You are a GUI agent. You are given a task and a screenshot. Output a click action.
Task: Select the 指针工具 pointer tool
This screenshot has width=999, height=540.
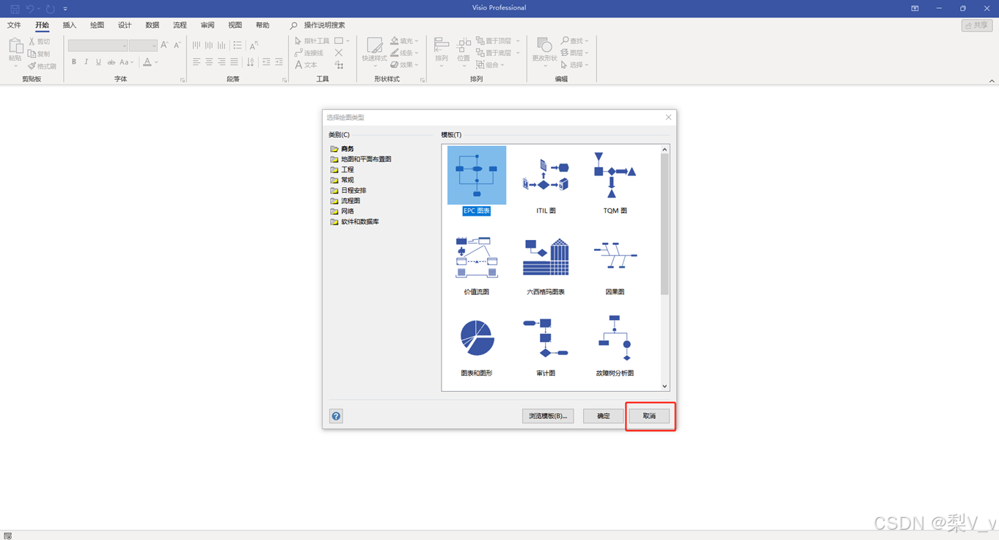[x=312, y=41]
